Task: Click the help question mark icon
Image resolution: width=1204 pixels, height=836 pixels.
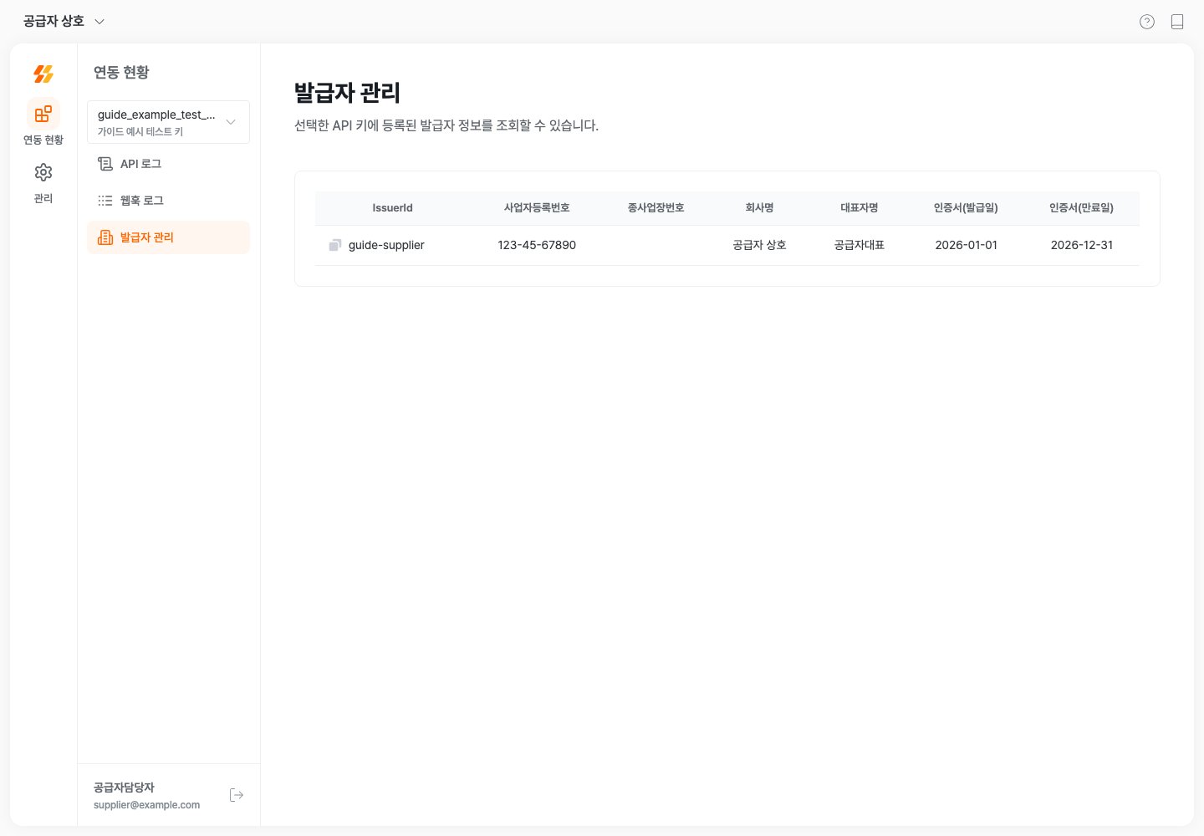Action: coord(1147,22)
